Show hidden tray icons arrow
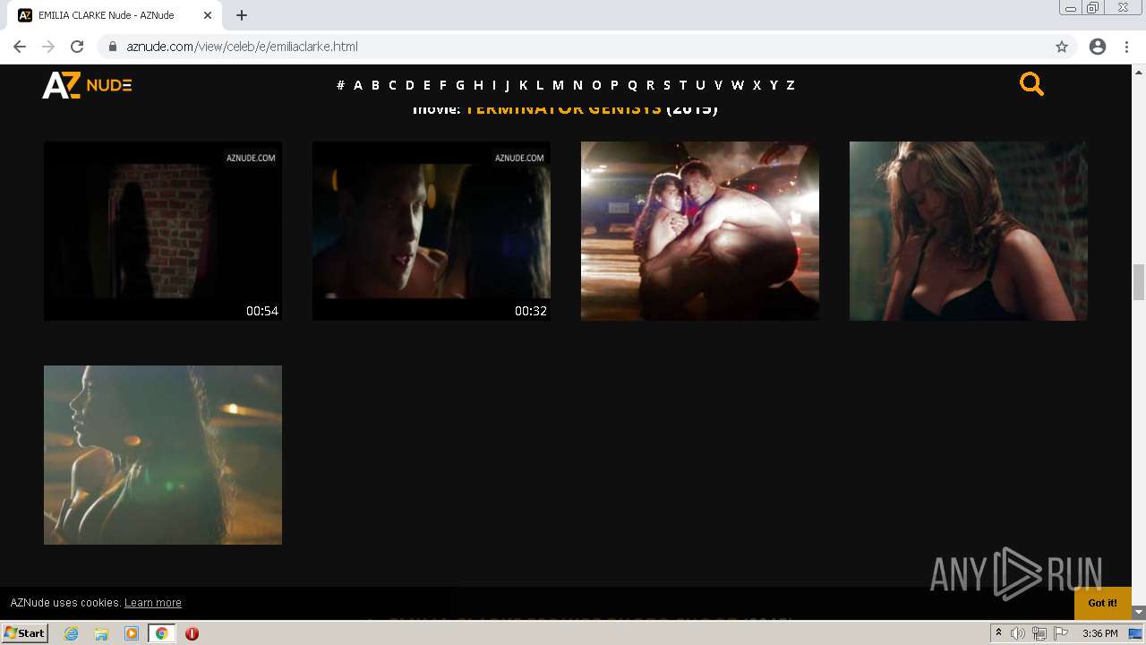 click(x=998, y=633)
